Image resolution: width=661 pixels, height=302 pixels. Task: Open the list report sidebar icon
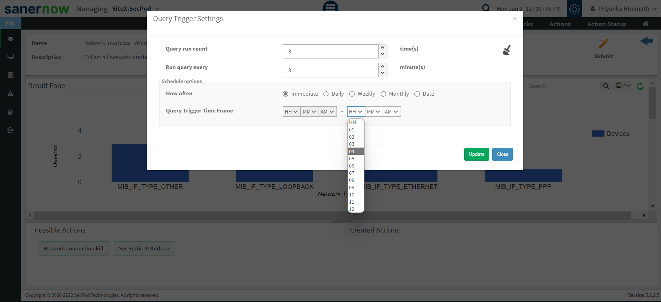point(11,75)
